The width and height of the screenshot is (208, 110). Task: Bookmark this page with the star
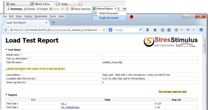[163, 30]
